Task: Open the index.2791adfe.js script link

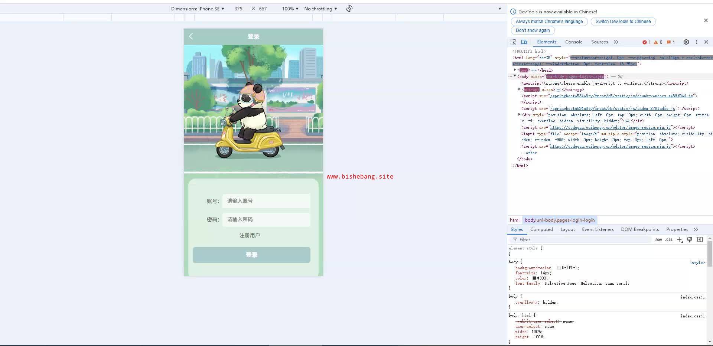Action: [612, 108]
